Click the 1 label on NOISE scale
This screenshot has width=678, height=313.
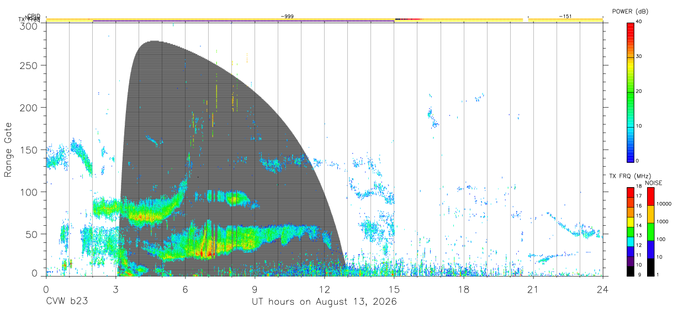tap(658, 274)
